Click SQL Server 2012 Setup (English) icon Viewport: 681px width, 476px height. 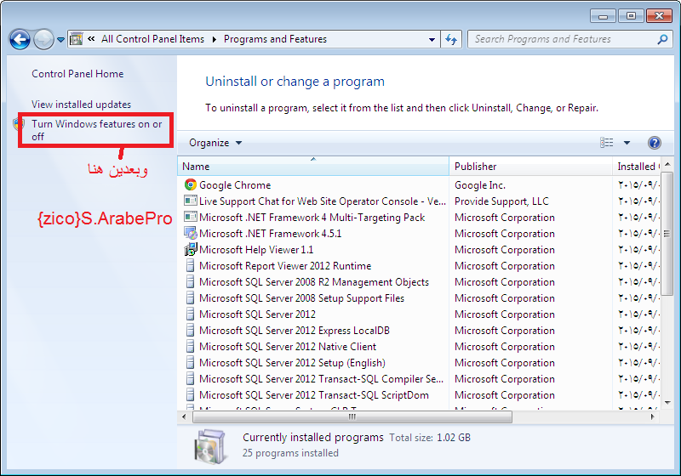tap(190, 362)
